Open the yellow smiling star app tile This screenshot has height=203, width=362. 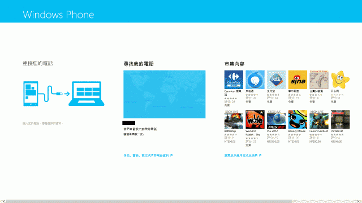(x=340, y=80)
